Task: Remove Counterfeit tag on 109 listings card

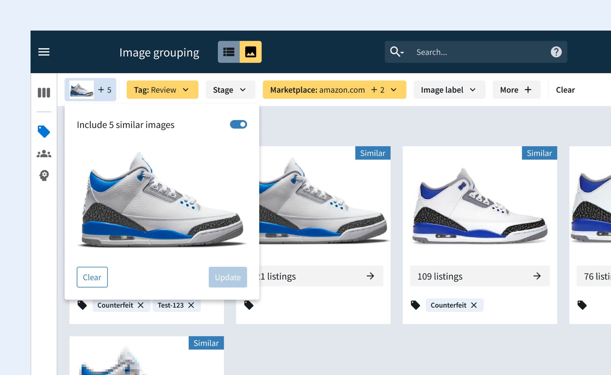Action: [x=474, y=305]
